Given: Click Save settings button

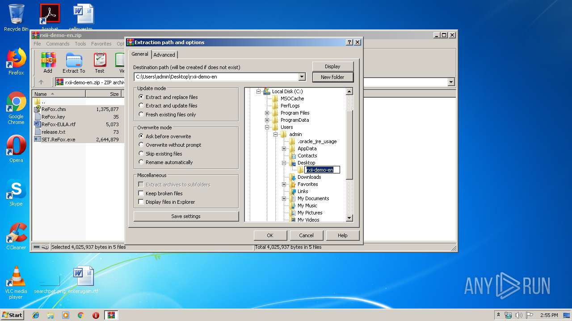Looking at the screenshot, I should [186, 216].
